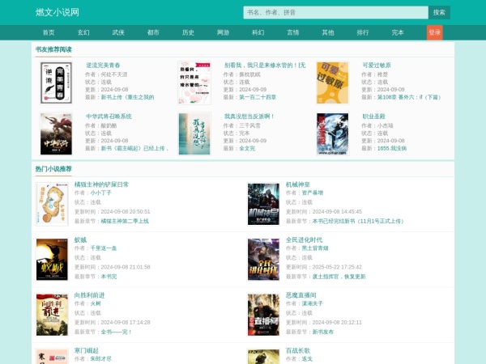
Task: Open chapter link 新书发布
Action: [x=323, y=332]
